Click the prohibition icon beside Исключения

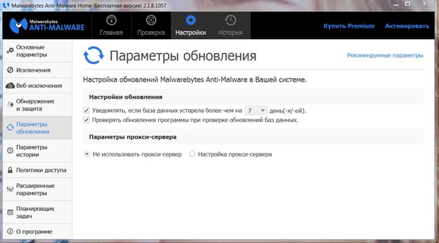click(10, 70)
